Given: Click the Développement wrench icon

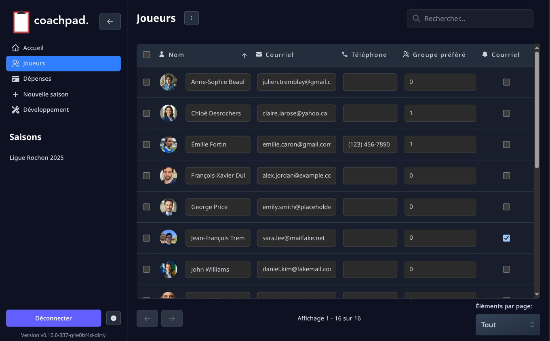Looking at the screenshot, I should point(15,109).
